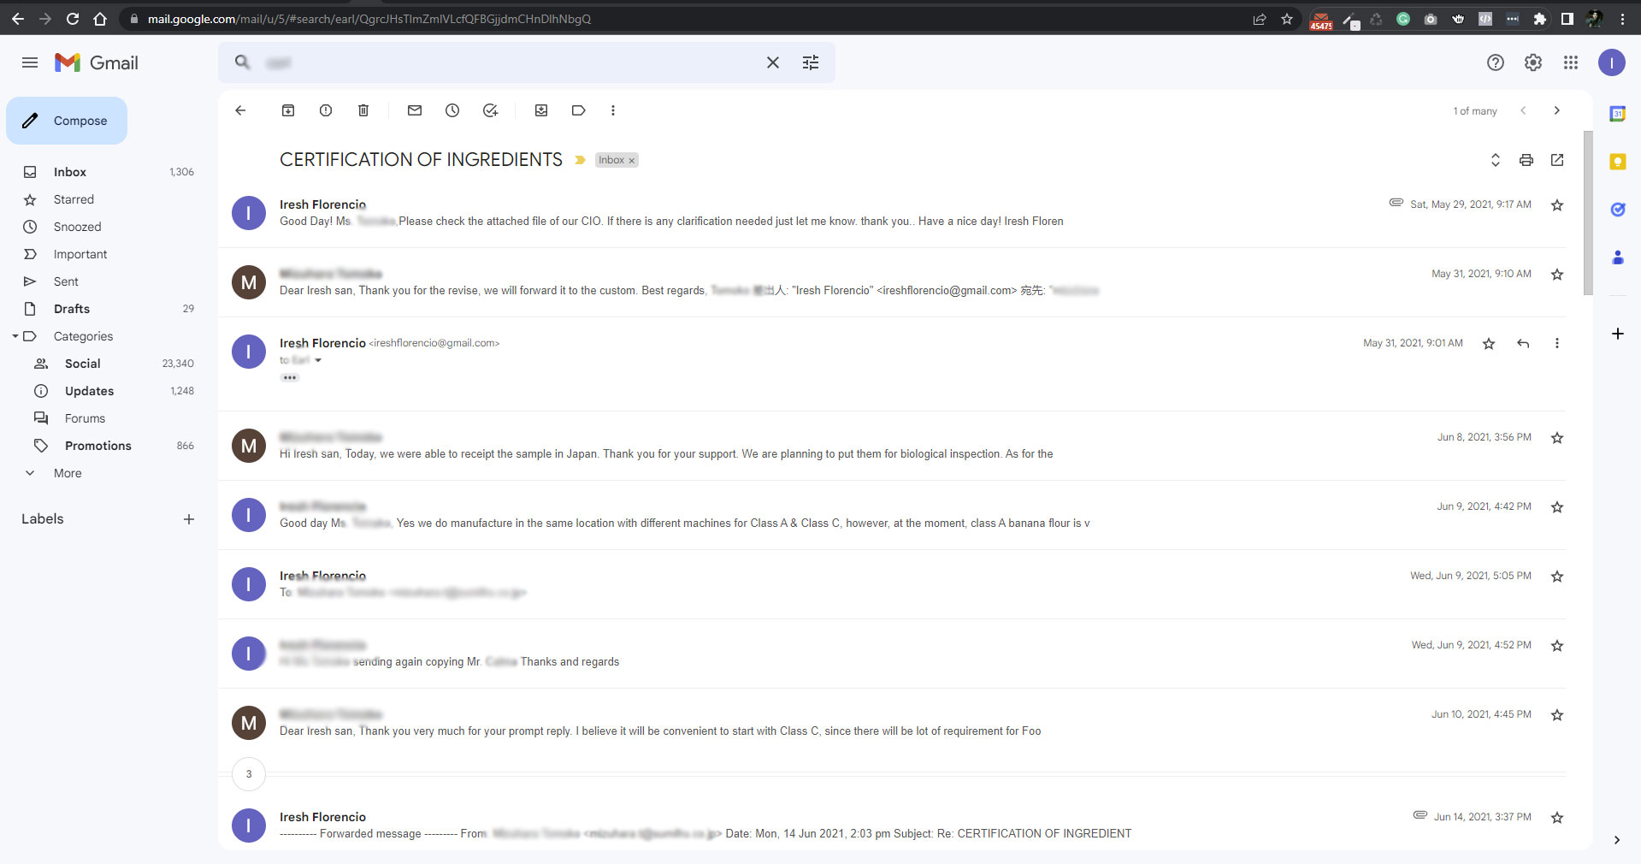1641x864 pixels.
Task: Go back to search results arrow
Action: (240, 110)
